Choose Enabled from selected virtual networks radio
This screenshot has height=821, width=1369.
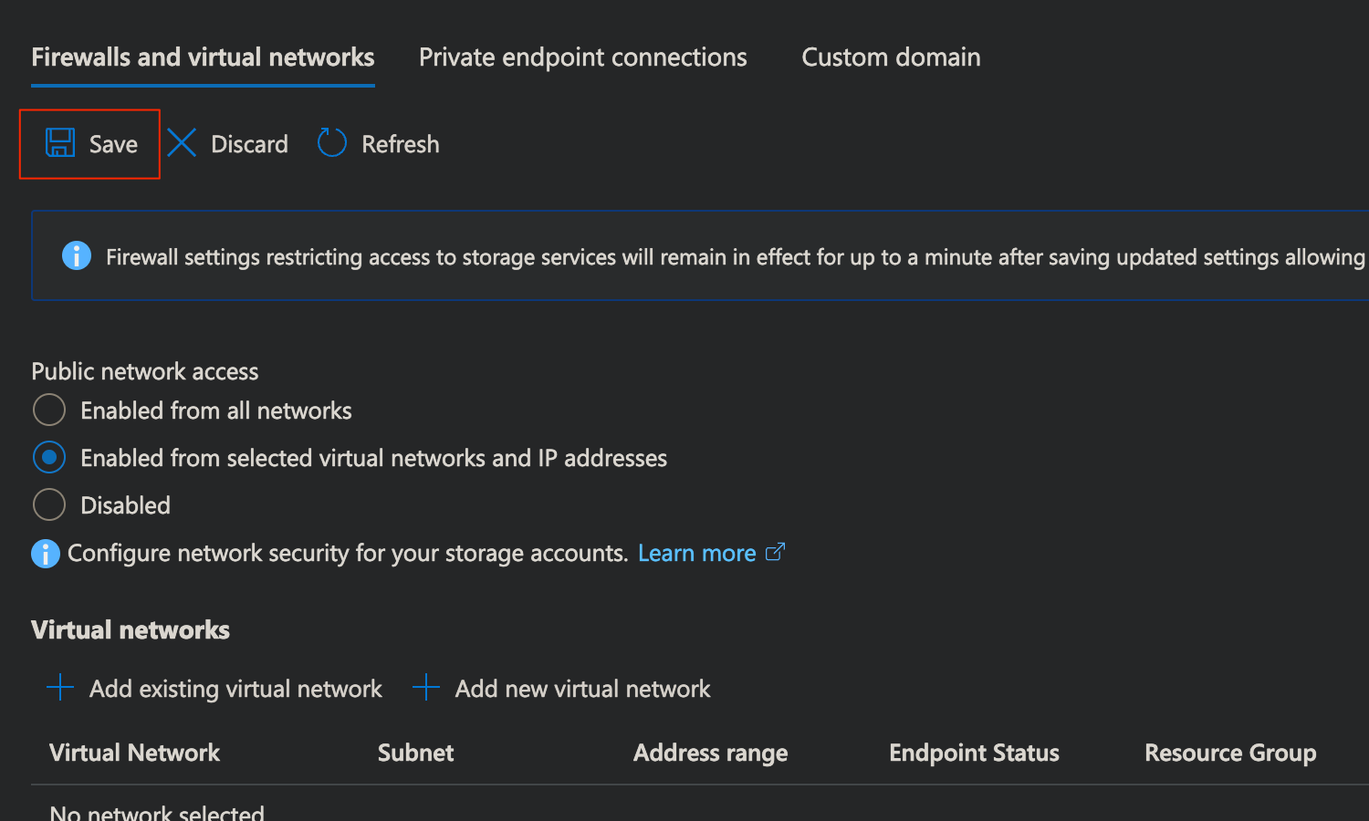49,458
